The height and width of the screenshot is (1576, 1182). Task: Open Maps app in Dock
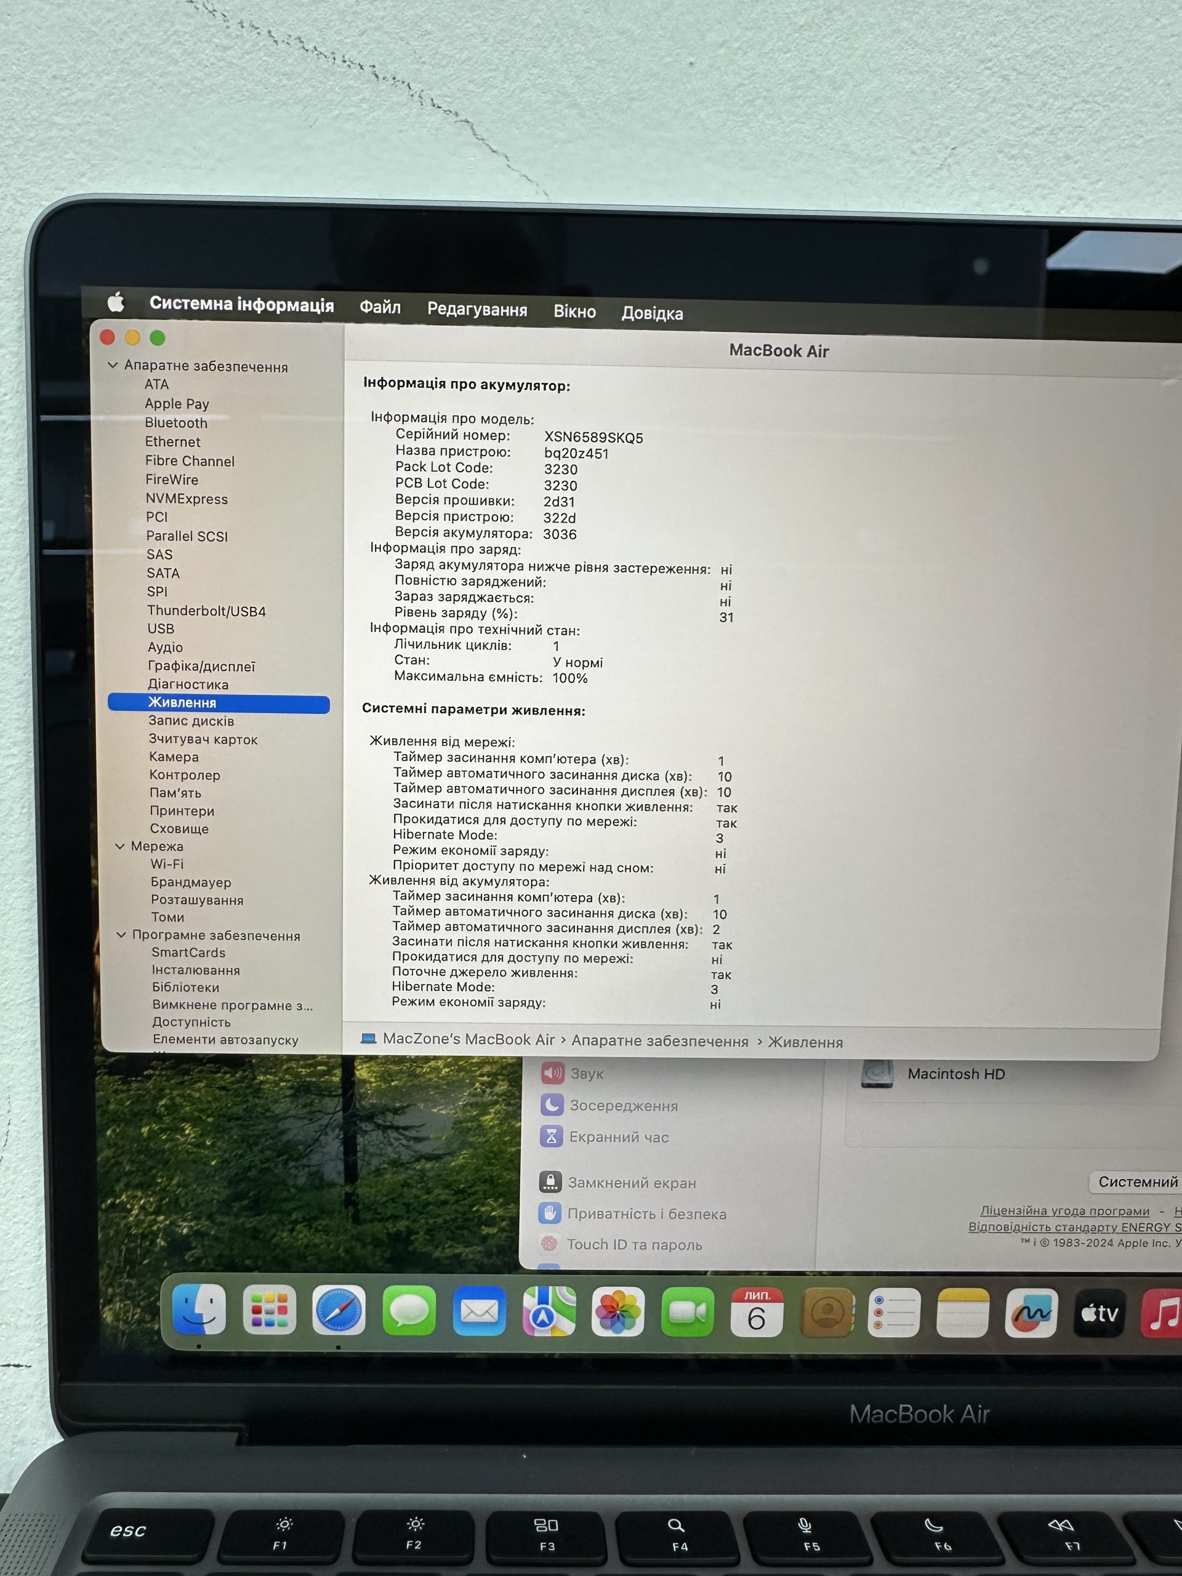tap(549, 1311)
